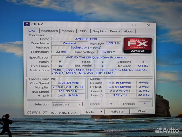
Task: Click the Tools button
Action: (x=89, y=112)
